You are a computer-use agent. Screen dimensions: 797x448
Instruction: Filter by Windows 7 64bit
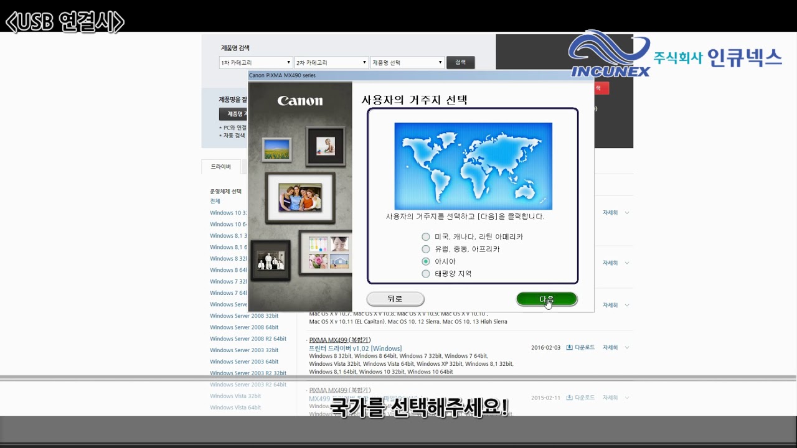point(229,293)
